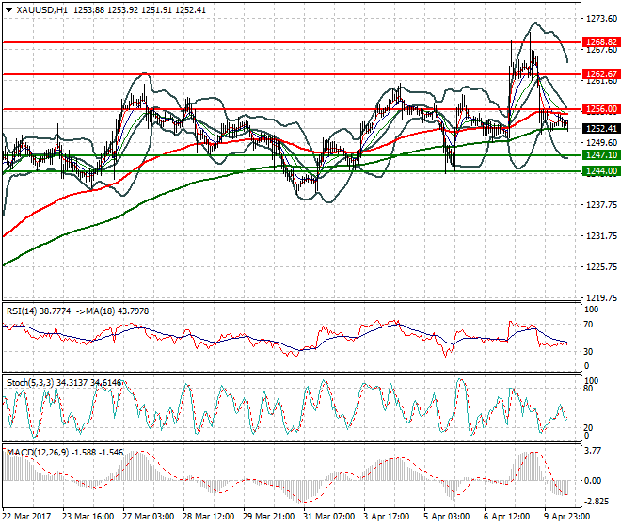The height and width of the screenshot is (527, 621).
Task: Click the 1225.75 price scale value
Action: (601, 267)
